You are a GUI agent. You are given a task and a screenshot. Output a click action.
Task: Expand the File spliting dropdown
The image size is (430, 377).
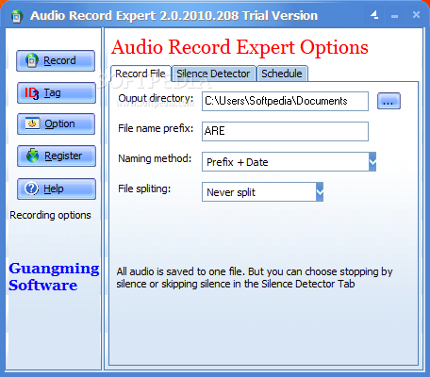pos(320,192)
